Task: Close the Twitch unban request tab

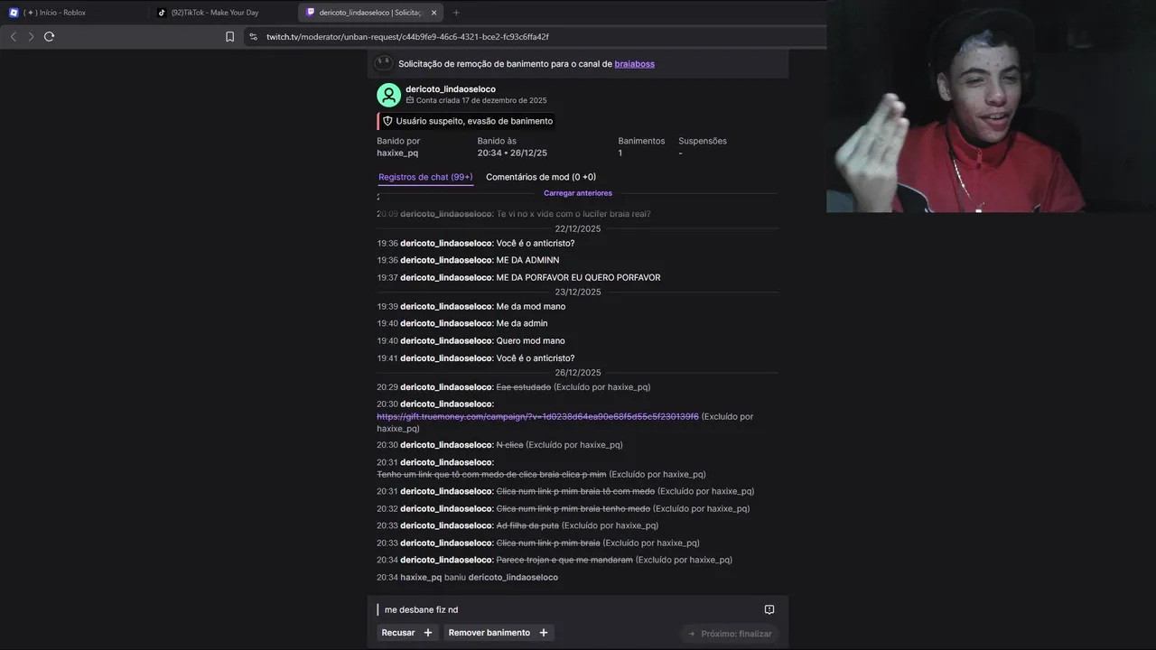Action: pos(433,13)
